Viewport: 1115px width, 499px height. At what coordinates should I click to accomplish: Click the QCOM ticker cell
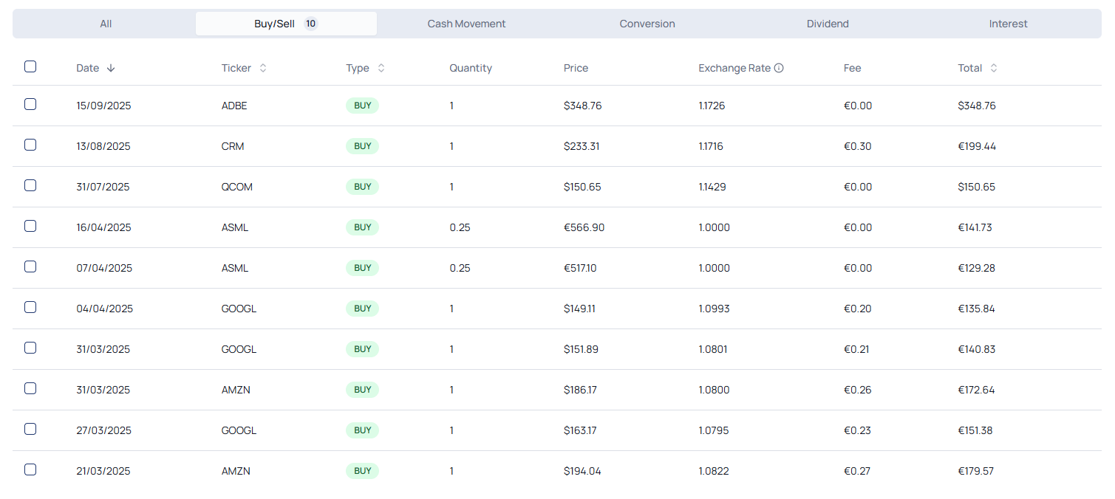(x=237, y=187)
